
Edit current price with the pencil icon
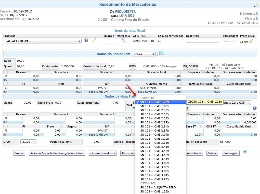tap(252, 41)
